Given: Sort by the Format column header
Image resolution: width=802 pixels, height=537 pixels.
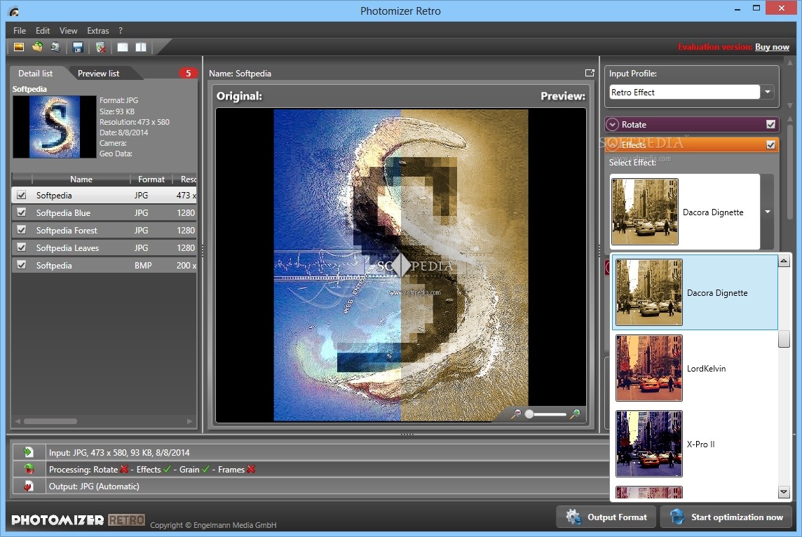Looking at the screenshot, I should point(151,179).
